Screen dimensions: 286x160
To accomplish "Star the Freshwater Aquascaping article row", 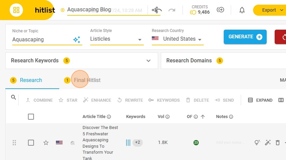I will (x=46, y=143).
